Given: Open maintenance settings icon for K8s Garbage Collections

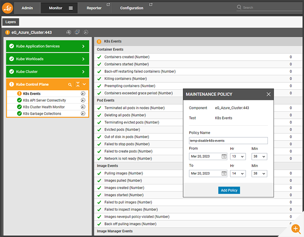Looking at the screenshot, I should coord(83,113).
